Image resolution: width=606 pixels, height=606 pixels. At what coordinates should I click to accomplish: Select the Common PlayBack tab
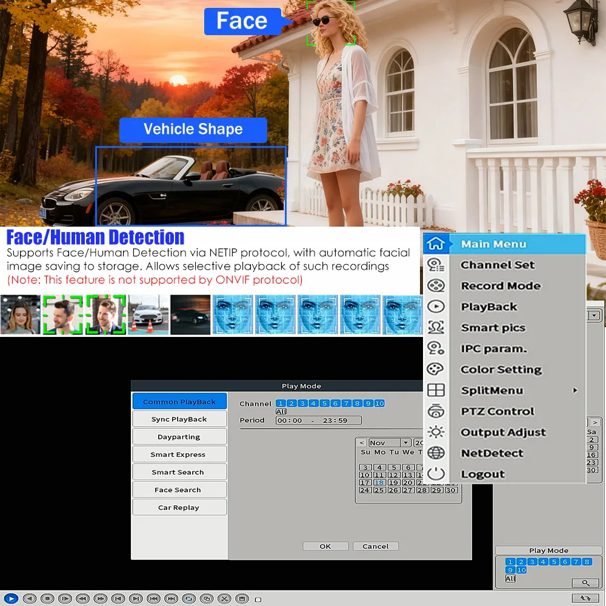pyautogui.click(x=179, y=402)
